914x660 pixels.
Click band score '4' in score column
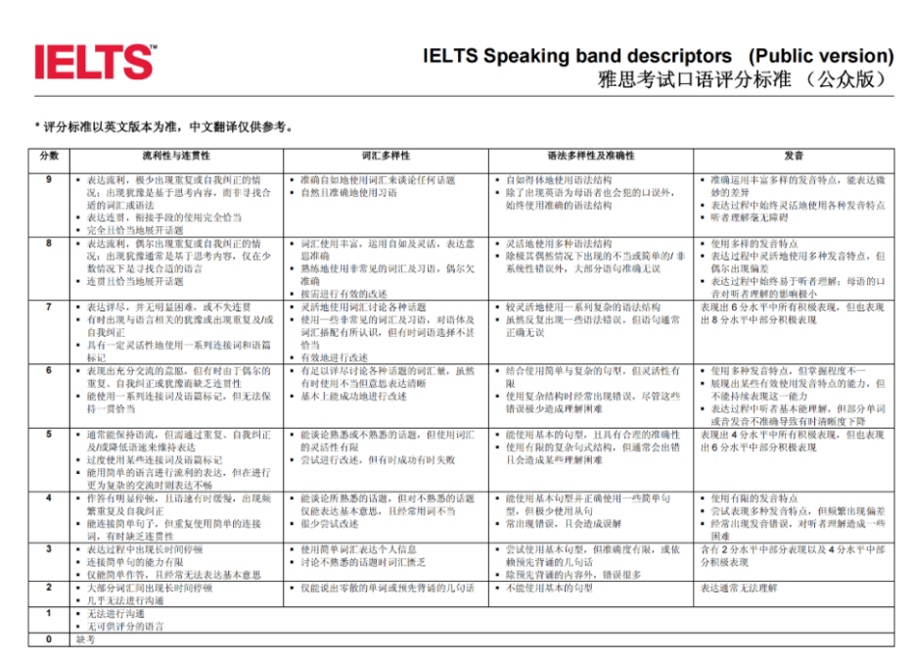tap(49, 497)
